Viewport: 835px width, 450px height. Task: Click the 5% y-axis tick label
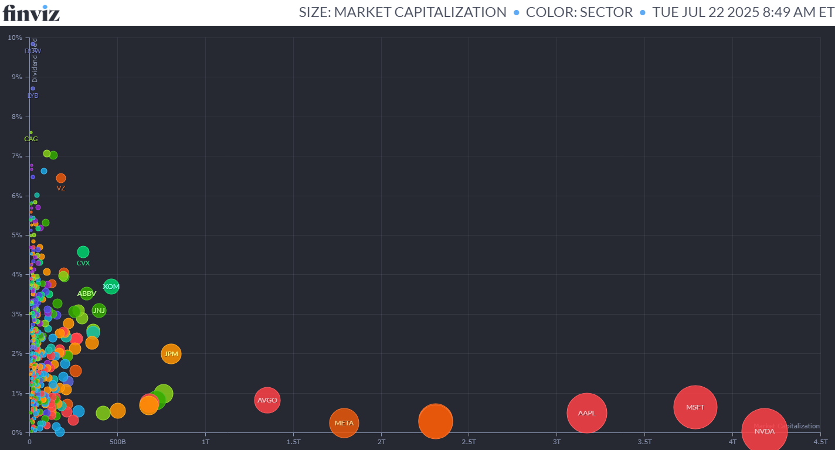pos(17,235)
